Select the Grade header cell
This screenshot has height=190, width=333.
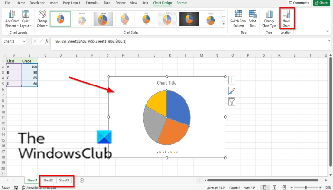29,61
